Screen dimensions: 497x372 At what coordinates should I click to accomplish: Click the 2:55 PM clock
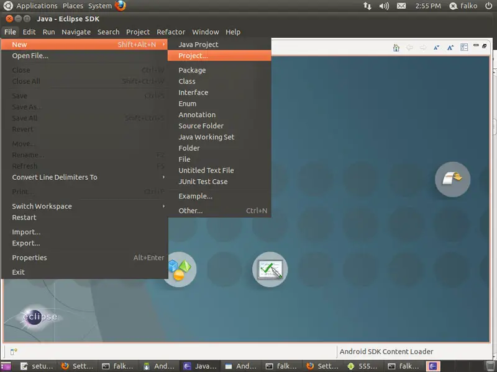click(428, 6)
